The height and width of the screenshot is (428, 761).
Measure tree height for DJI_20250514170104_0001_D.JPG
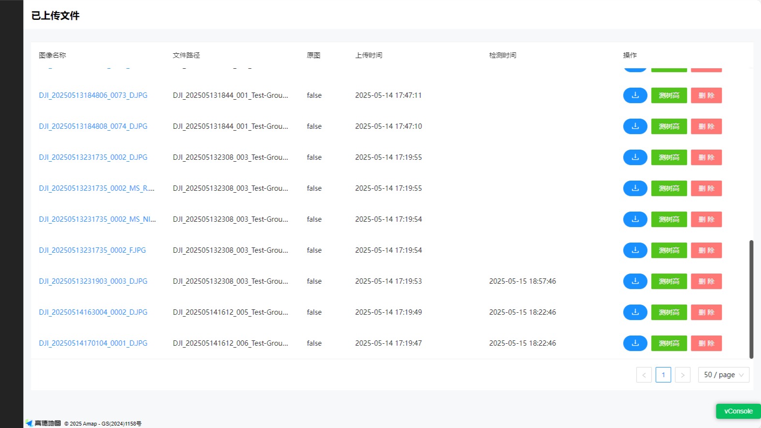[x=669, y=343]
